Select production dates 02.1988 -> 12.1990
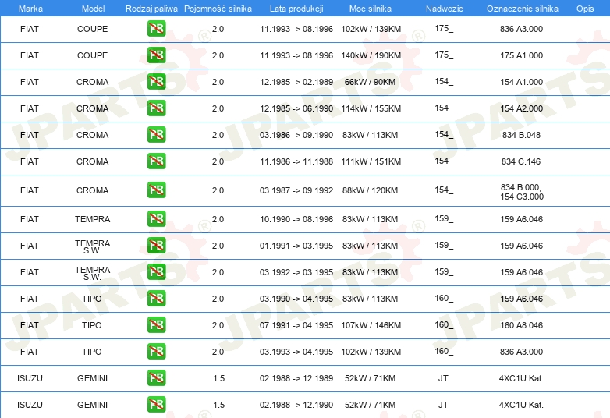This screenshot has height=418, width=610. point(296,405)
